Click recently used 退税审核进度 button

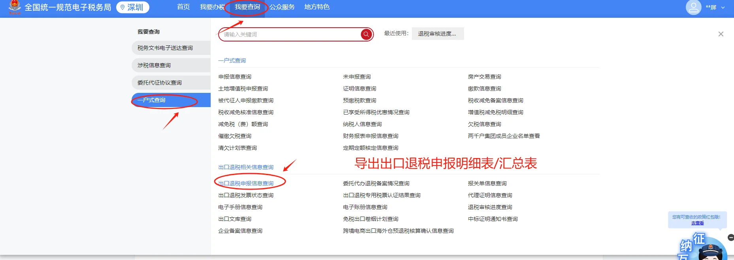click(438, 34)
